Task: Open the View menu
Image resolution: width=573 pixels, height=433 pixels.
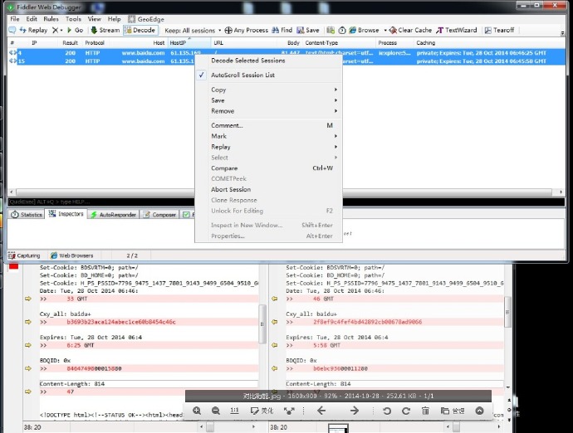Action: (95, 19)
